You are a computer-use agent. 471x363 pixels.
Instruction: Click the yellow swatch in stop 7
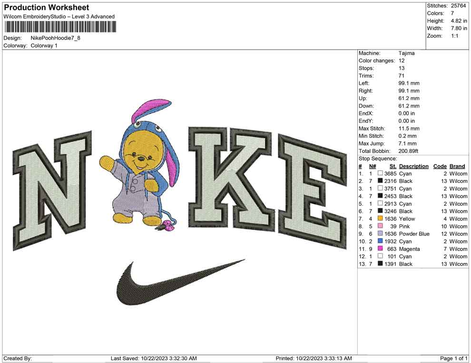coord(380,218)
